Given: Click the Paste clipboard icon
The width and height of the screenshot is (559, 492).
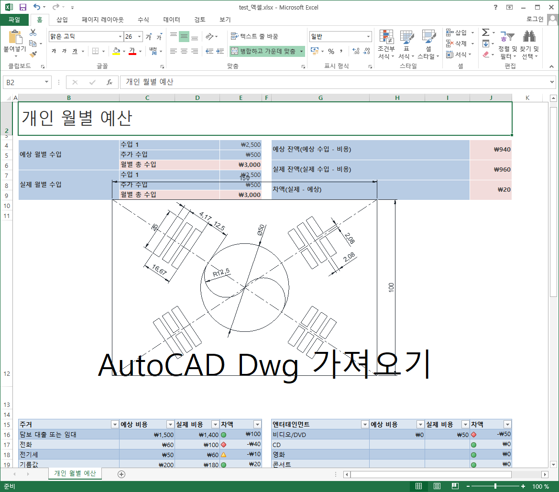Looking at the screenshot, I should click(x=15, y=37).
